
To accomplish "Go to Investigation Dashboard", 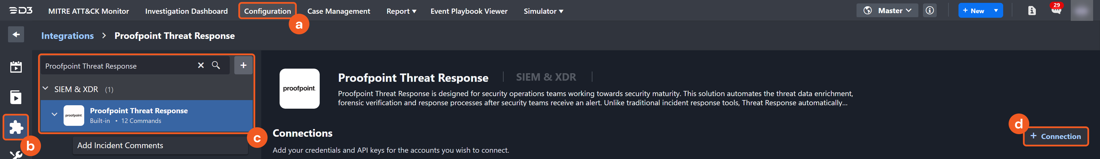I will (186, 11).
